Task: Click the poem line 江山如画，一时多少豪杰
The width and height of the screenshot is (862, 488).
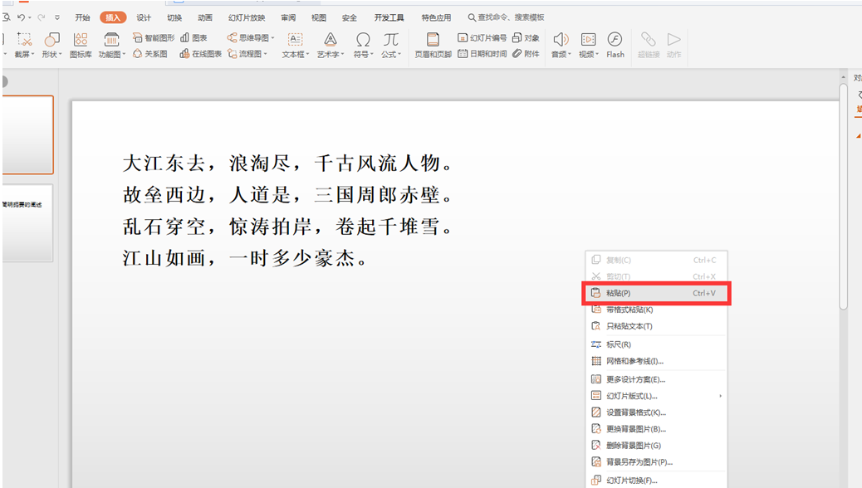Action: [245, 258]
